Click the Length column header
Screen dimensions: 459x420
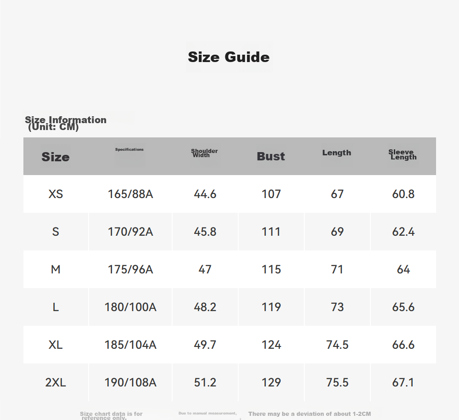click(336, 153)
